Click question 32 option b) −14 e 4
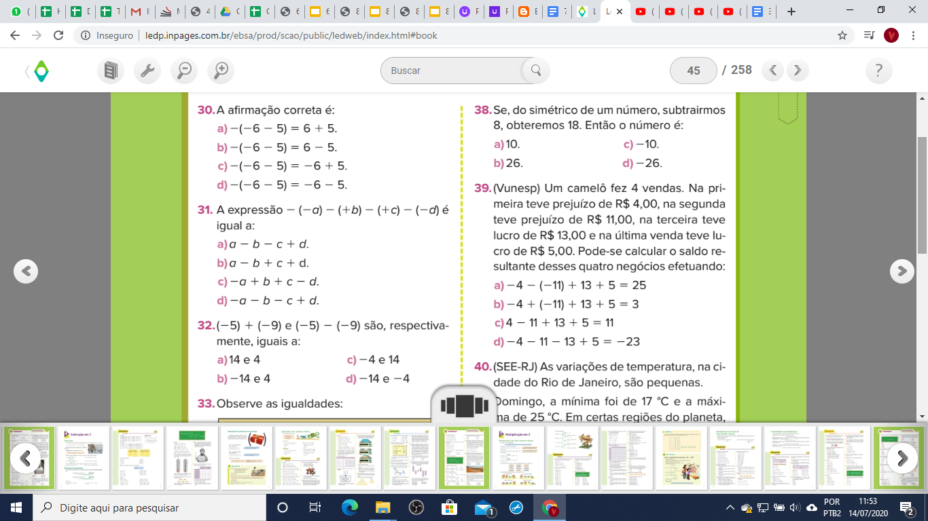The height and width of the screenshot is (521, 928). [x=243, y=379]
